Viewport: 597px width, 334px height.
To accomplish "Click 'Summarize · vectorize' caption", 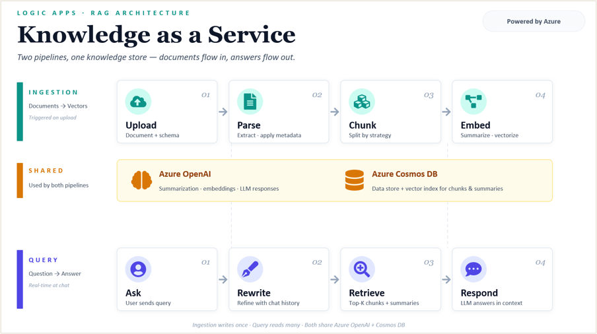I will coord(489,135).
